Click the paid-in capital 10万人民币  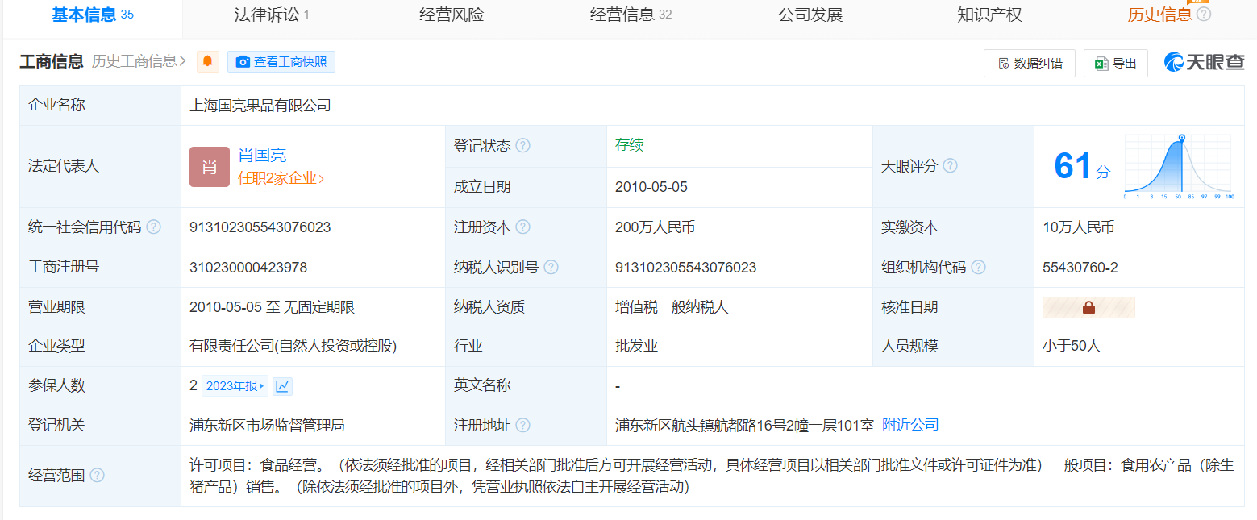tap(1079, 227)
